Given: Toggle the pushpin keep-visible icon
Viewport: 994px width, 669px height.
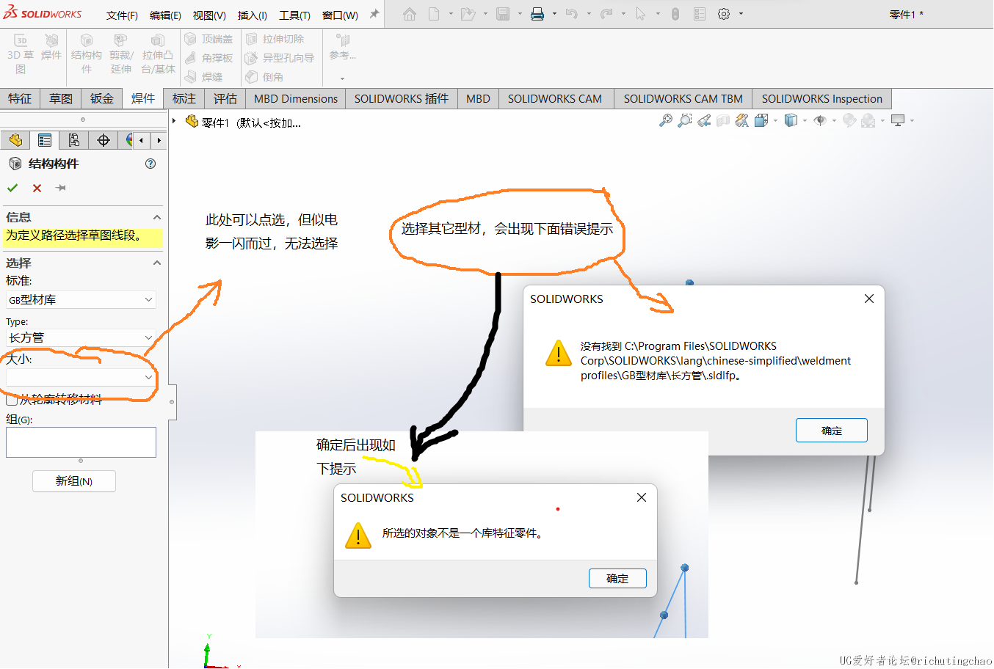Looking at the screenshot, I should click(x=61, y=189).
